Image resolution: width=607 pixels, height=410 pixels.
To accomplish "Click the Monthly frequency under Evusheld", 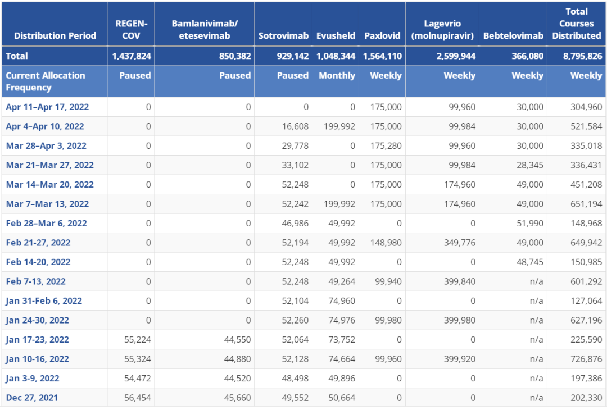I will [x=337, y=75].
